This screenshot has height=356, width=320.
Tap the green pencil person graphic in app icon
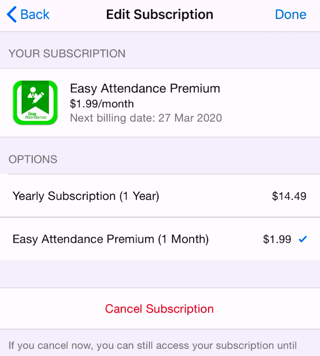(x=35, y=95)
